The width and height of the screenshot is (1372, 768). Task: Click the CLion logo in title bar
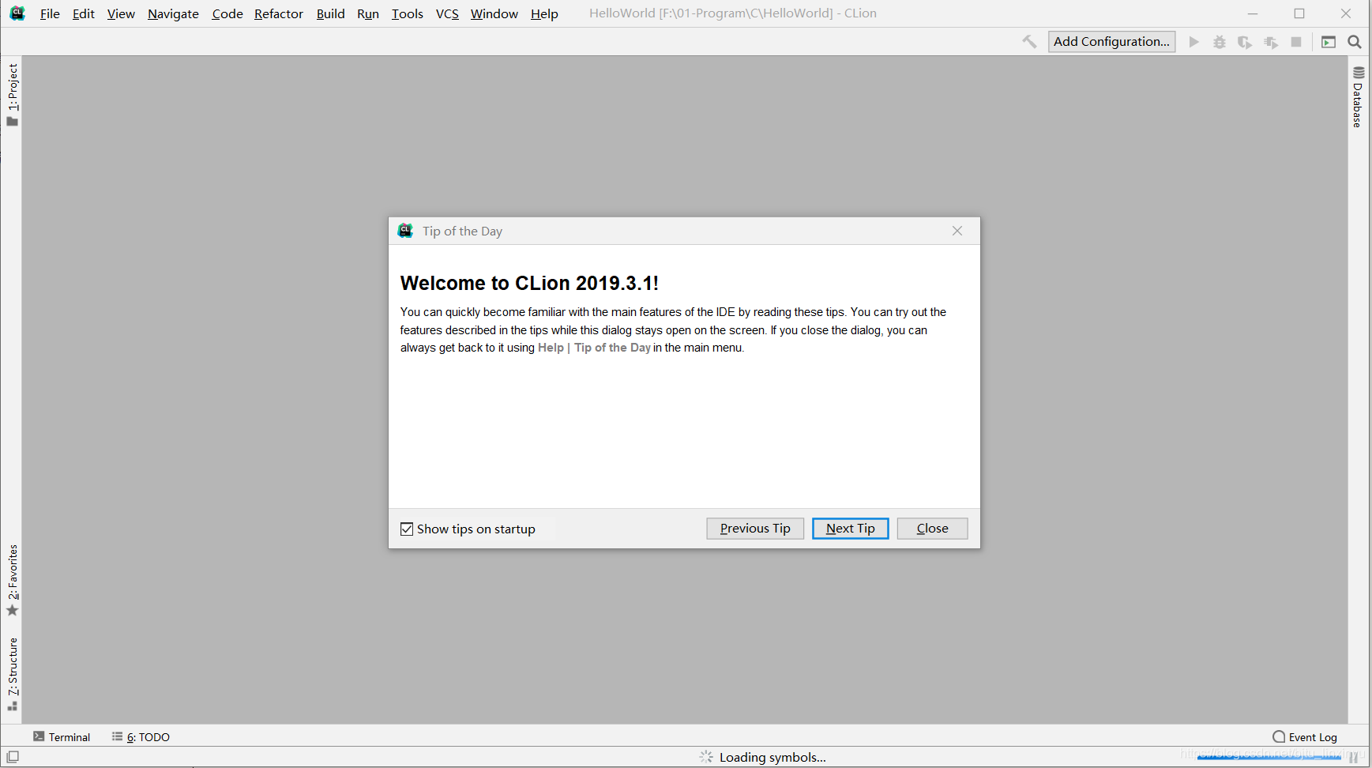(17, 13)
